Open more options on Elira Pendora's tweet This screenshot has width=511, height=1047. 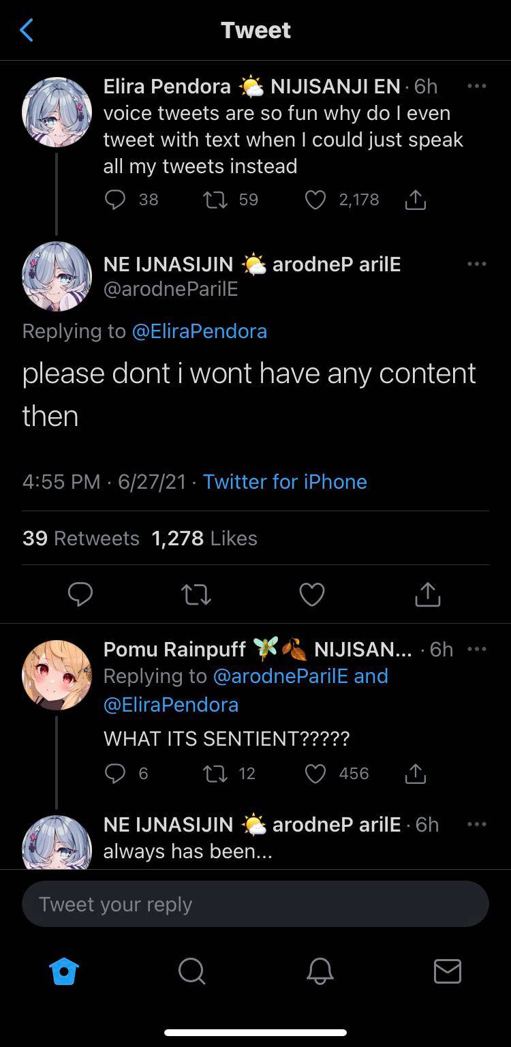(x=477, y=85)
